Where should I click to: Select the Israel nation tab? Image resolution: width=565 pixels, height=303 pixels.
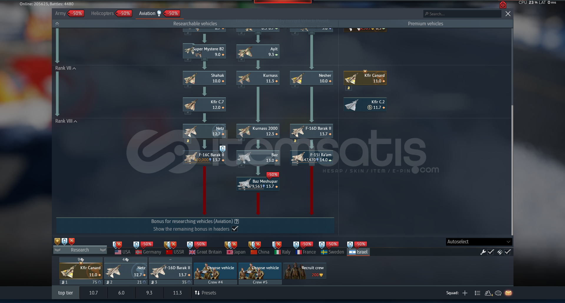(358, 252)
